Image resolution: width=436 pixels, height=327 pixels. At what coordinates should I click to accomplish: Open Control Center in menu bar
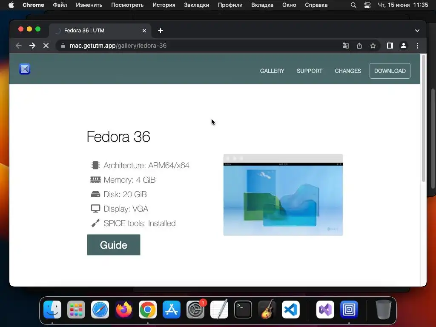(367, 5)
